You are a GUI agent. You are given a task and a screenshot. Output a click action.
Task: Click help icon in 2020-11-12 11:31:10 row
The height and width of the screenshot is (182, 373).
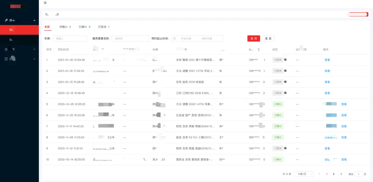pos(285,148)
